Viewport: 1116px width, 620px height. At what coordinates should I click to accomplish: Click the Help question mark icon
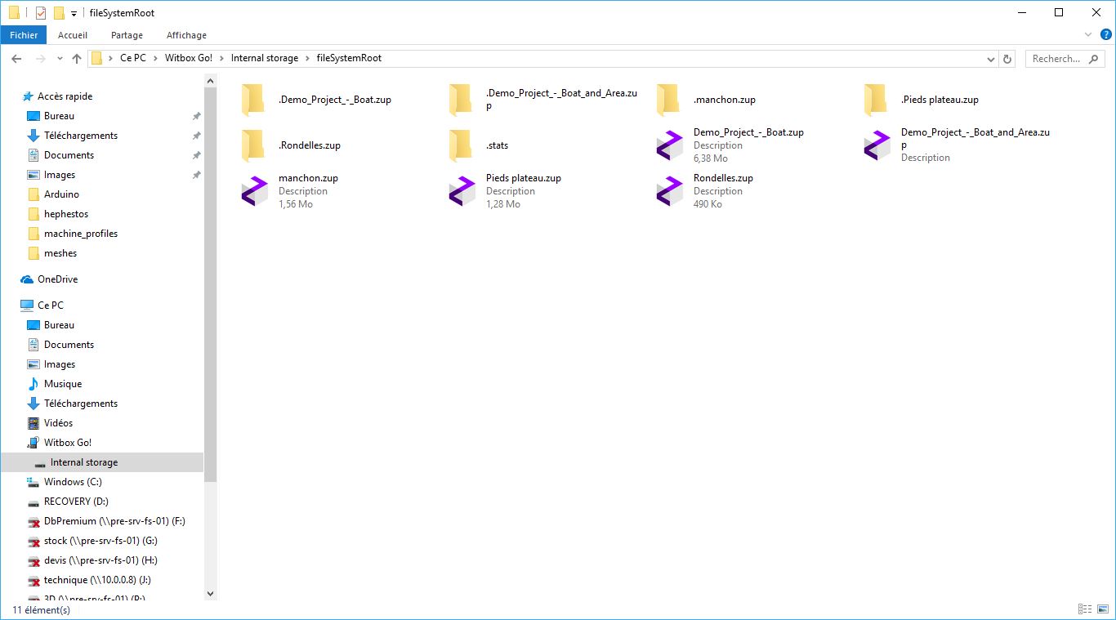click(x=1106, y=34)
